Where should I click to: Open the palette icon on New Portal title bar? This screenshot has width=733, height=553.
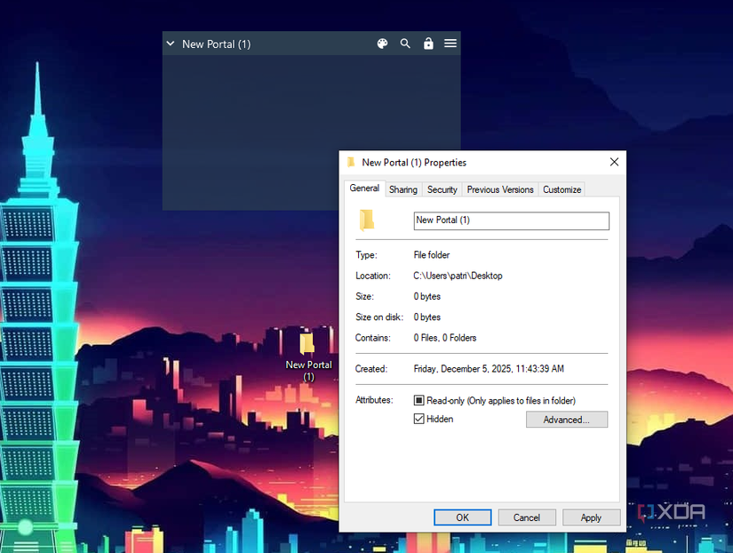[382, 43]
